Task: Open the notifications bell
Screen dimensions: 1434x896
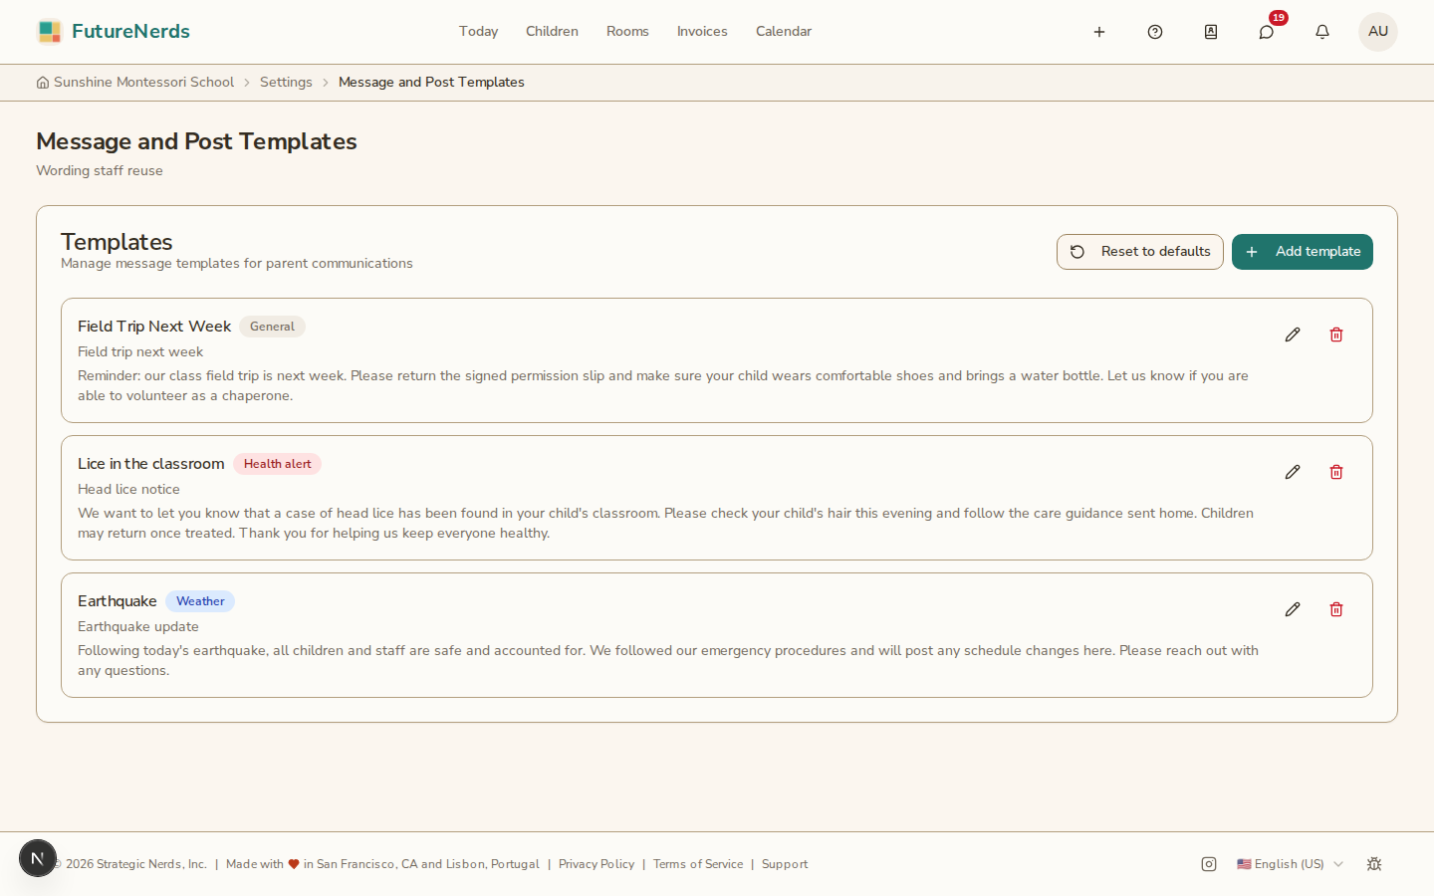Action: coord(1322,32)
